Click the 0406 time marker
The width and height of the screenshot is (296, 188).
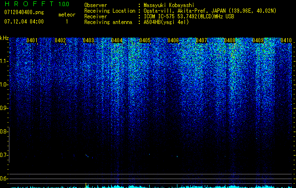(173, 40)
